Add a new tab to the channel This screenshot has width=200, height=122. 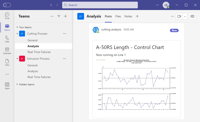[x=137, y=16]
